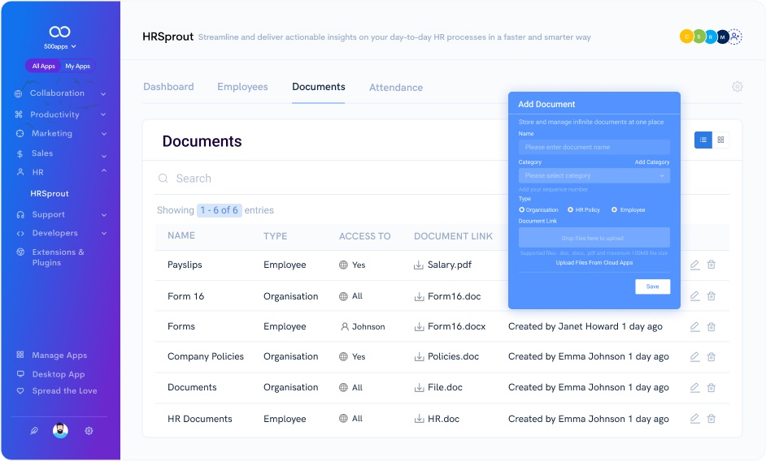
Task: Open the page settings gear near tabs
Action: (738, 87)
